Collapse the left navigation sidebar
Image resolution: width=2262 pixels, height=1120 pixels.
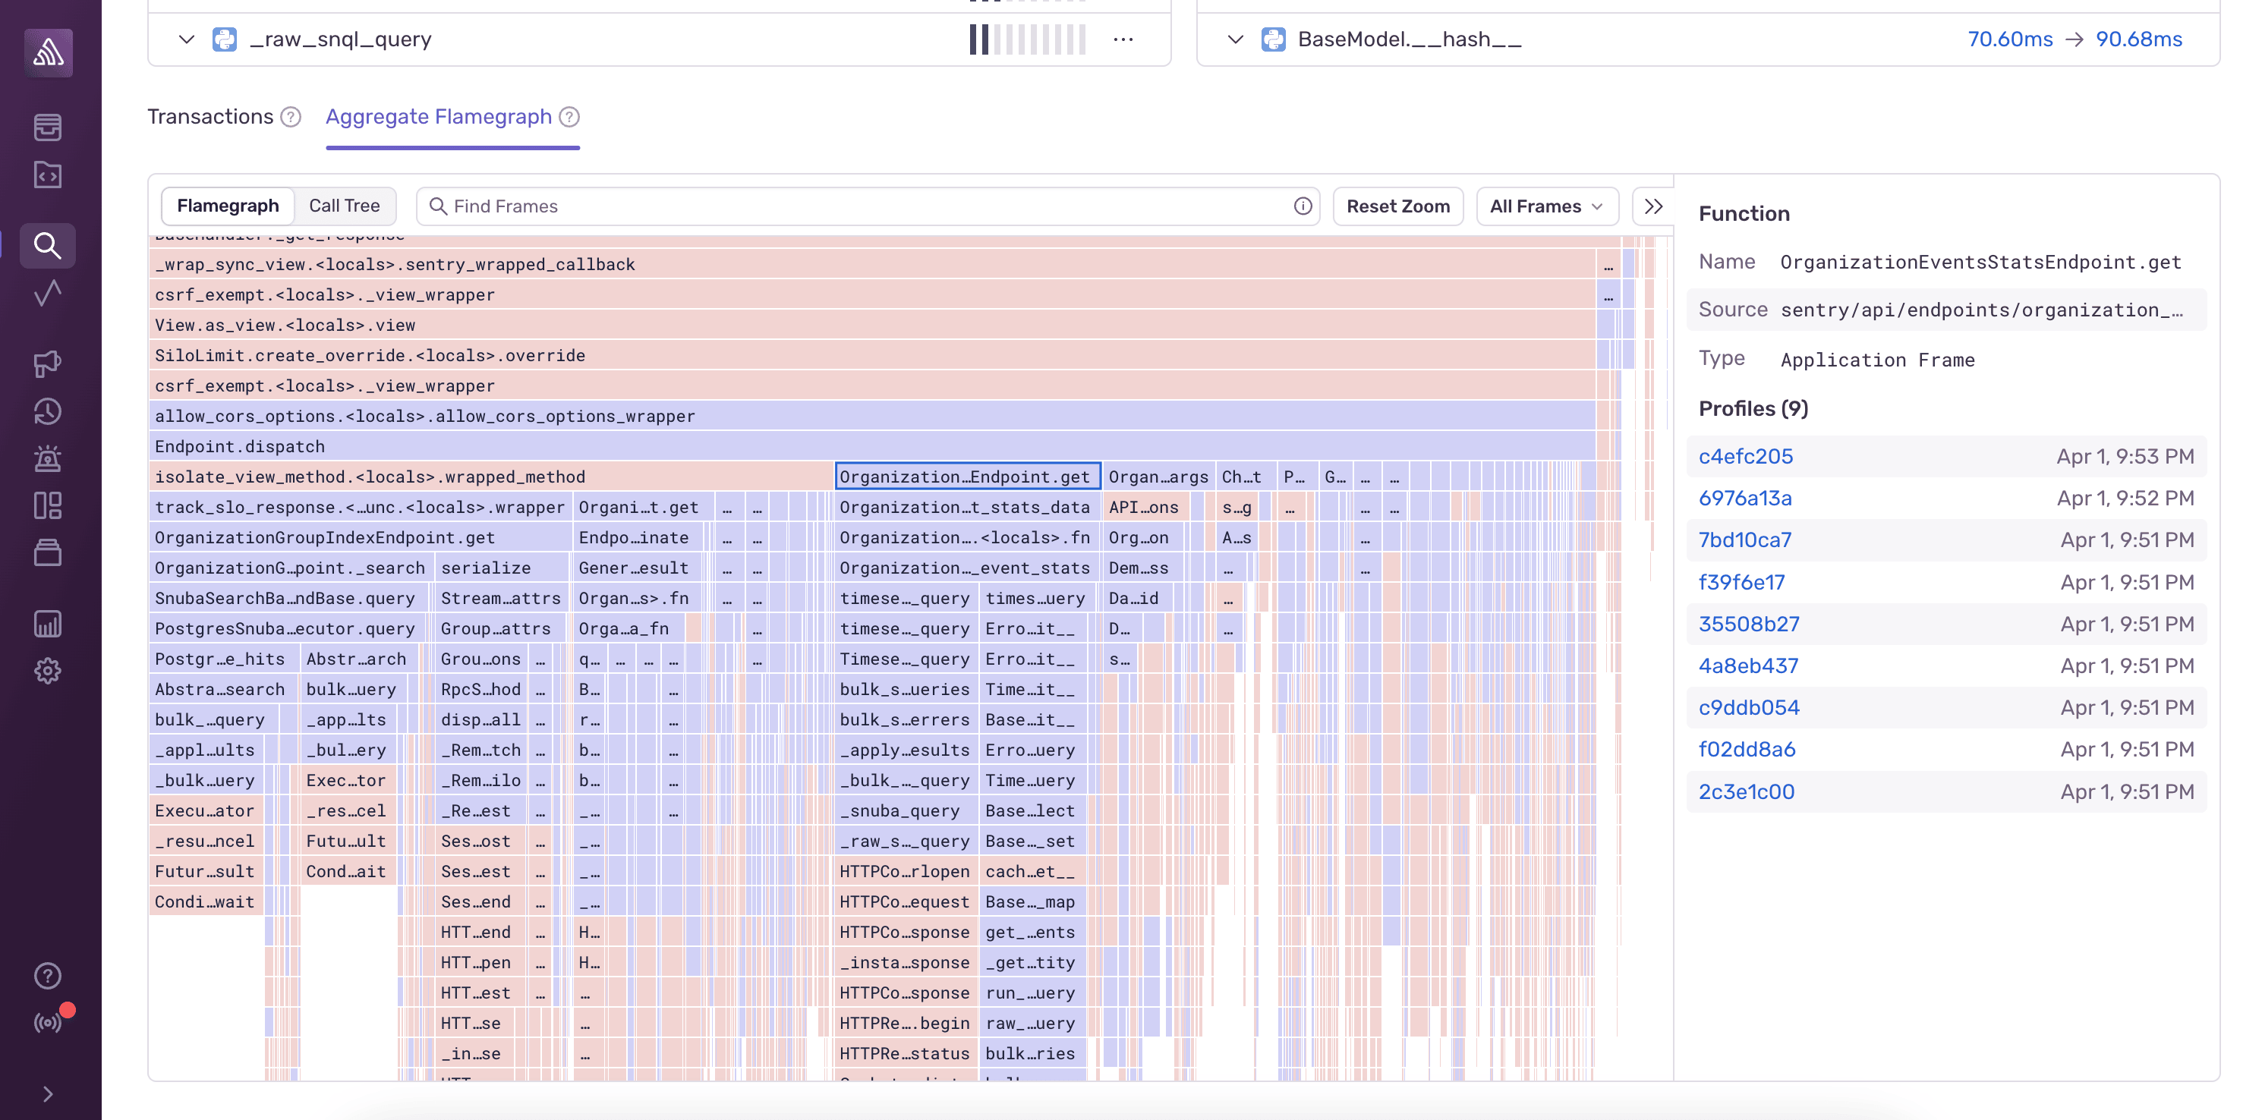click(47, 1093)
